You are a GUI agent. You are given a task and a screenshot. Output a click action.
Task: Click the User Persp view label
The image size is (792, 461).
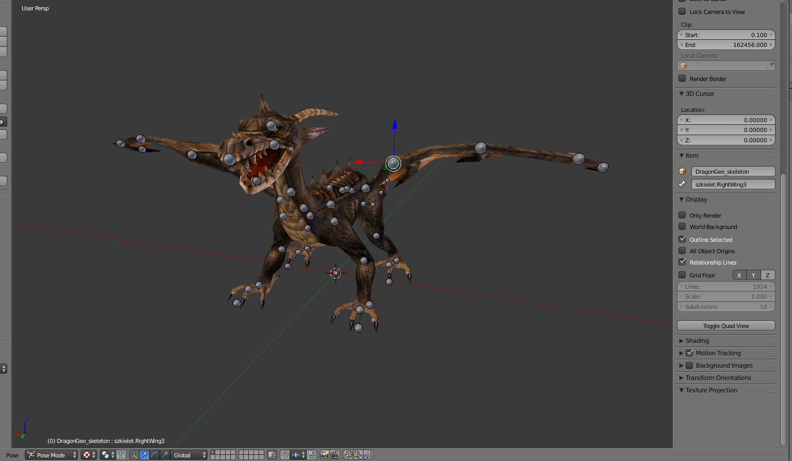pyautogui.click(x=35, y=8)
